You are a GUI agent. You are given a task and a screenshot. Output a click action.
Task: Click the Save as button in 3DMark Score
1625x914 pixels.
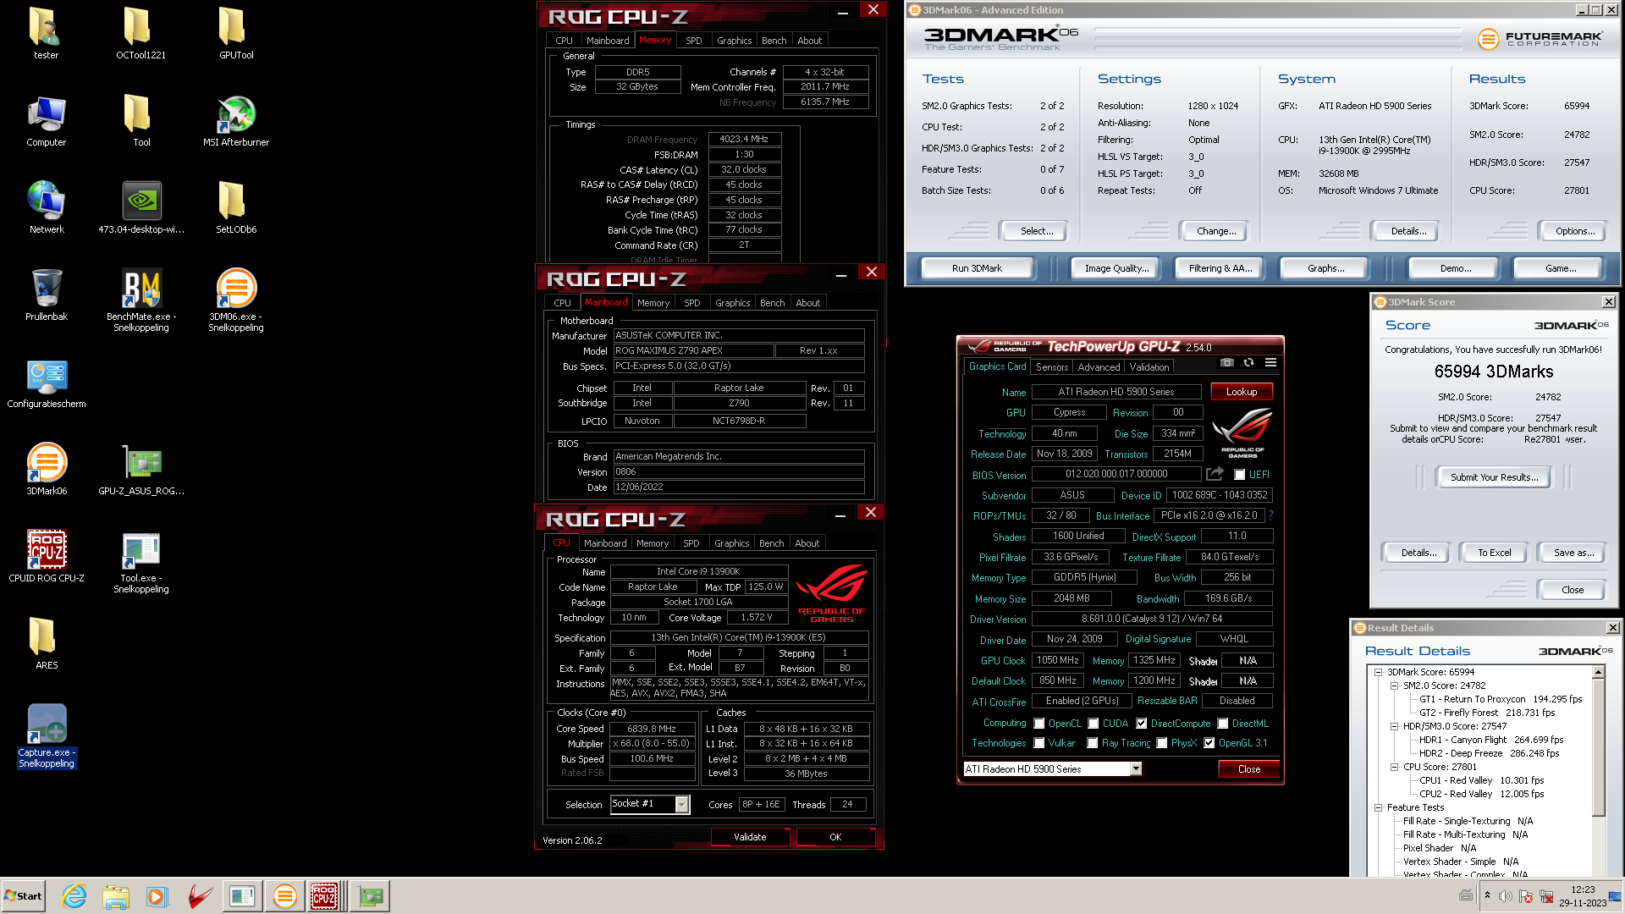(x=1573, y=553)
